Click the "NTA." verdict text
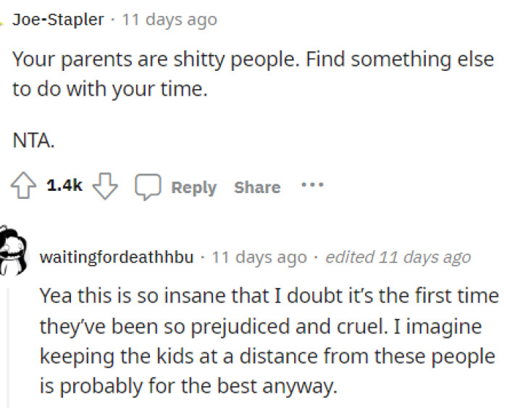507x408 pixels. click(34, 141)
